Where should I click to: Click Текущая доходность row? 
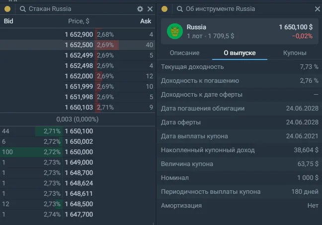(x=240, y=67)
